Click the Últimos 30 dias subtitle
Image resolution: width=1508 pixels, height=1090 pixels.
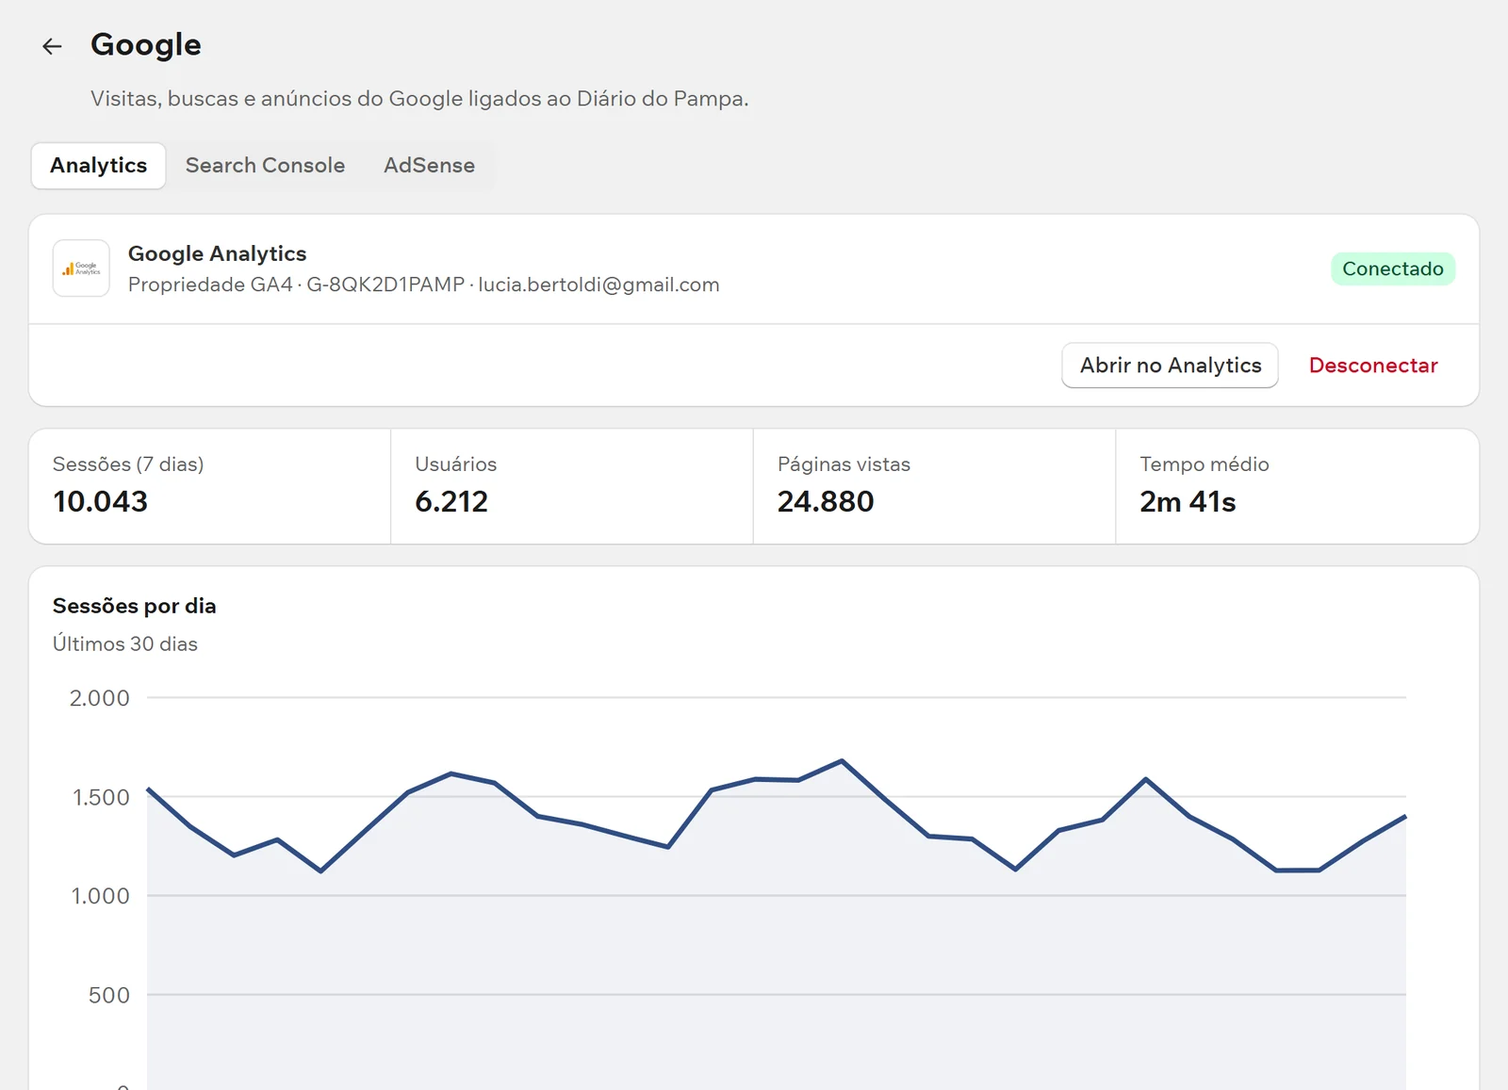click(125, 644)
